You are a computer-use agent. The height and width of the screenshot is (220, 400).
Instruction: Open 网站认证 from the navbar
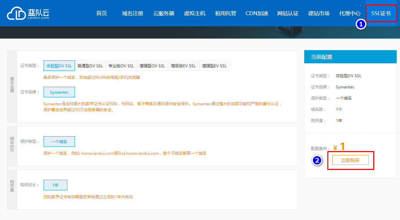[288, 14]
